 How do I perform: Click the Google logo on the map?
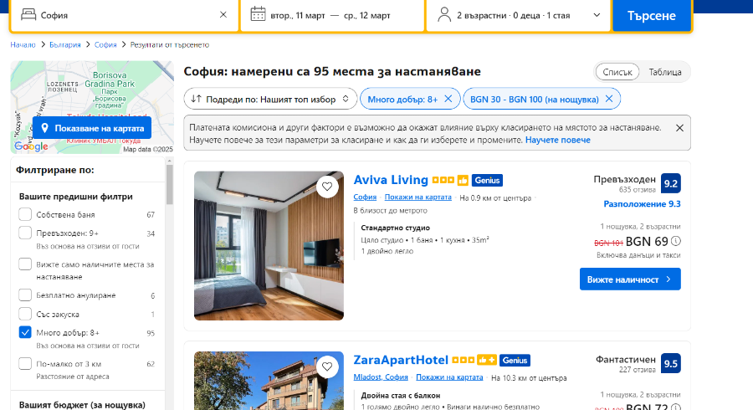(x=31, y=146)
